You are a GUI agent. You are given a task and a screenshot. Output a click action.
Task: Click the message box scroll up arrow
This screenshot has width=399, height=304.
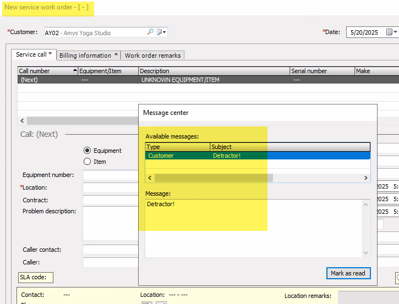(x=365, y=204)
